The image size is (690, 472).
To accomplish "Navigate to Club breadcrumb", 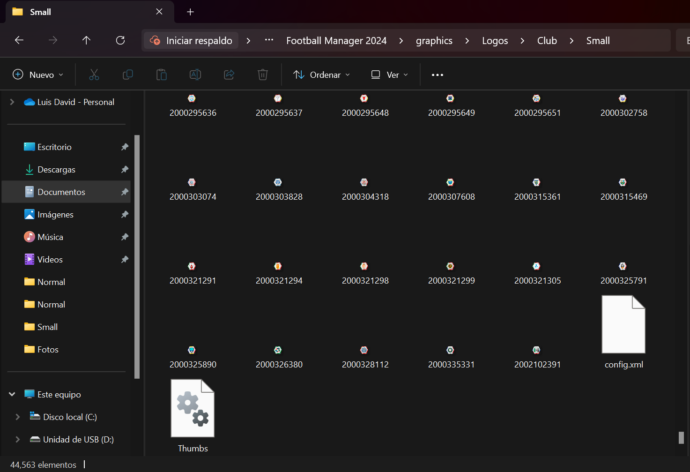I will point(547,40).
